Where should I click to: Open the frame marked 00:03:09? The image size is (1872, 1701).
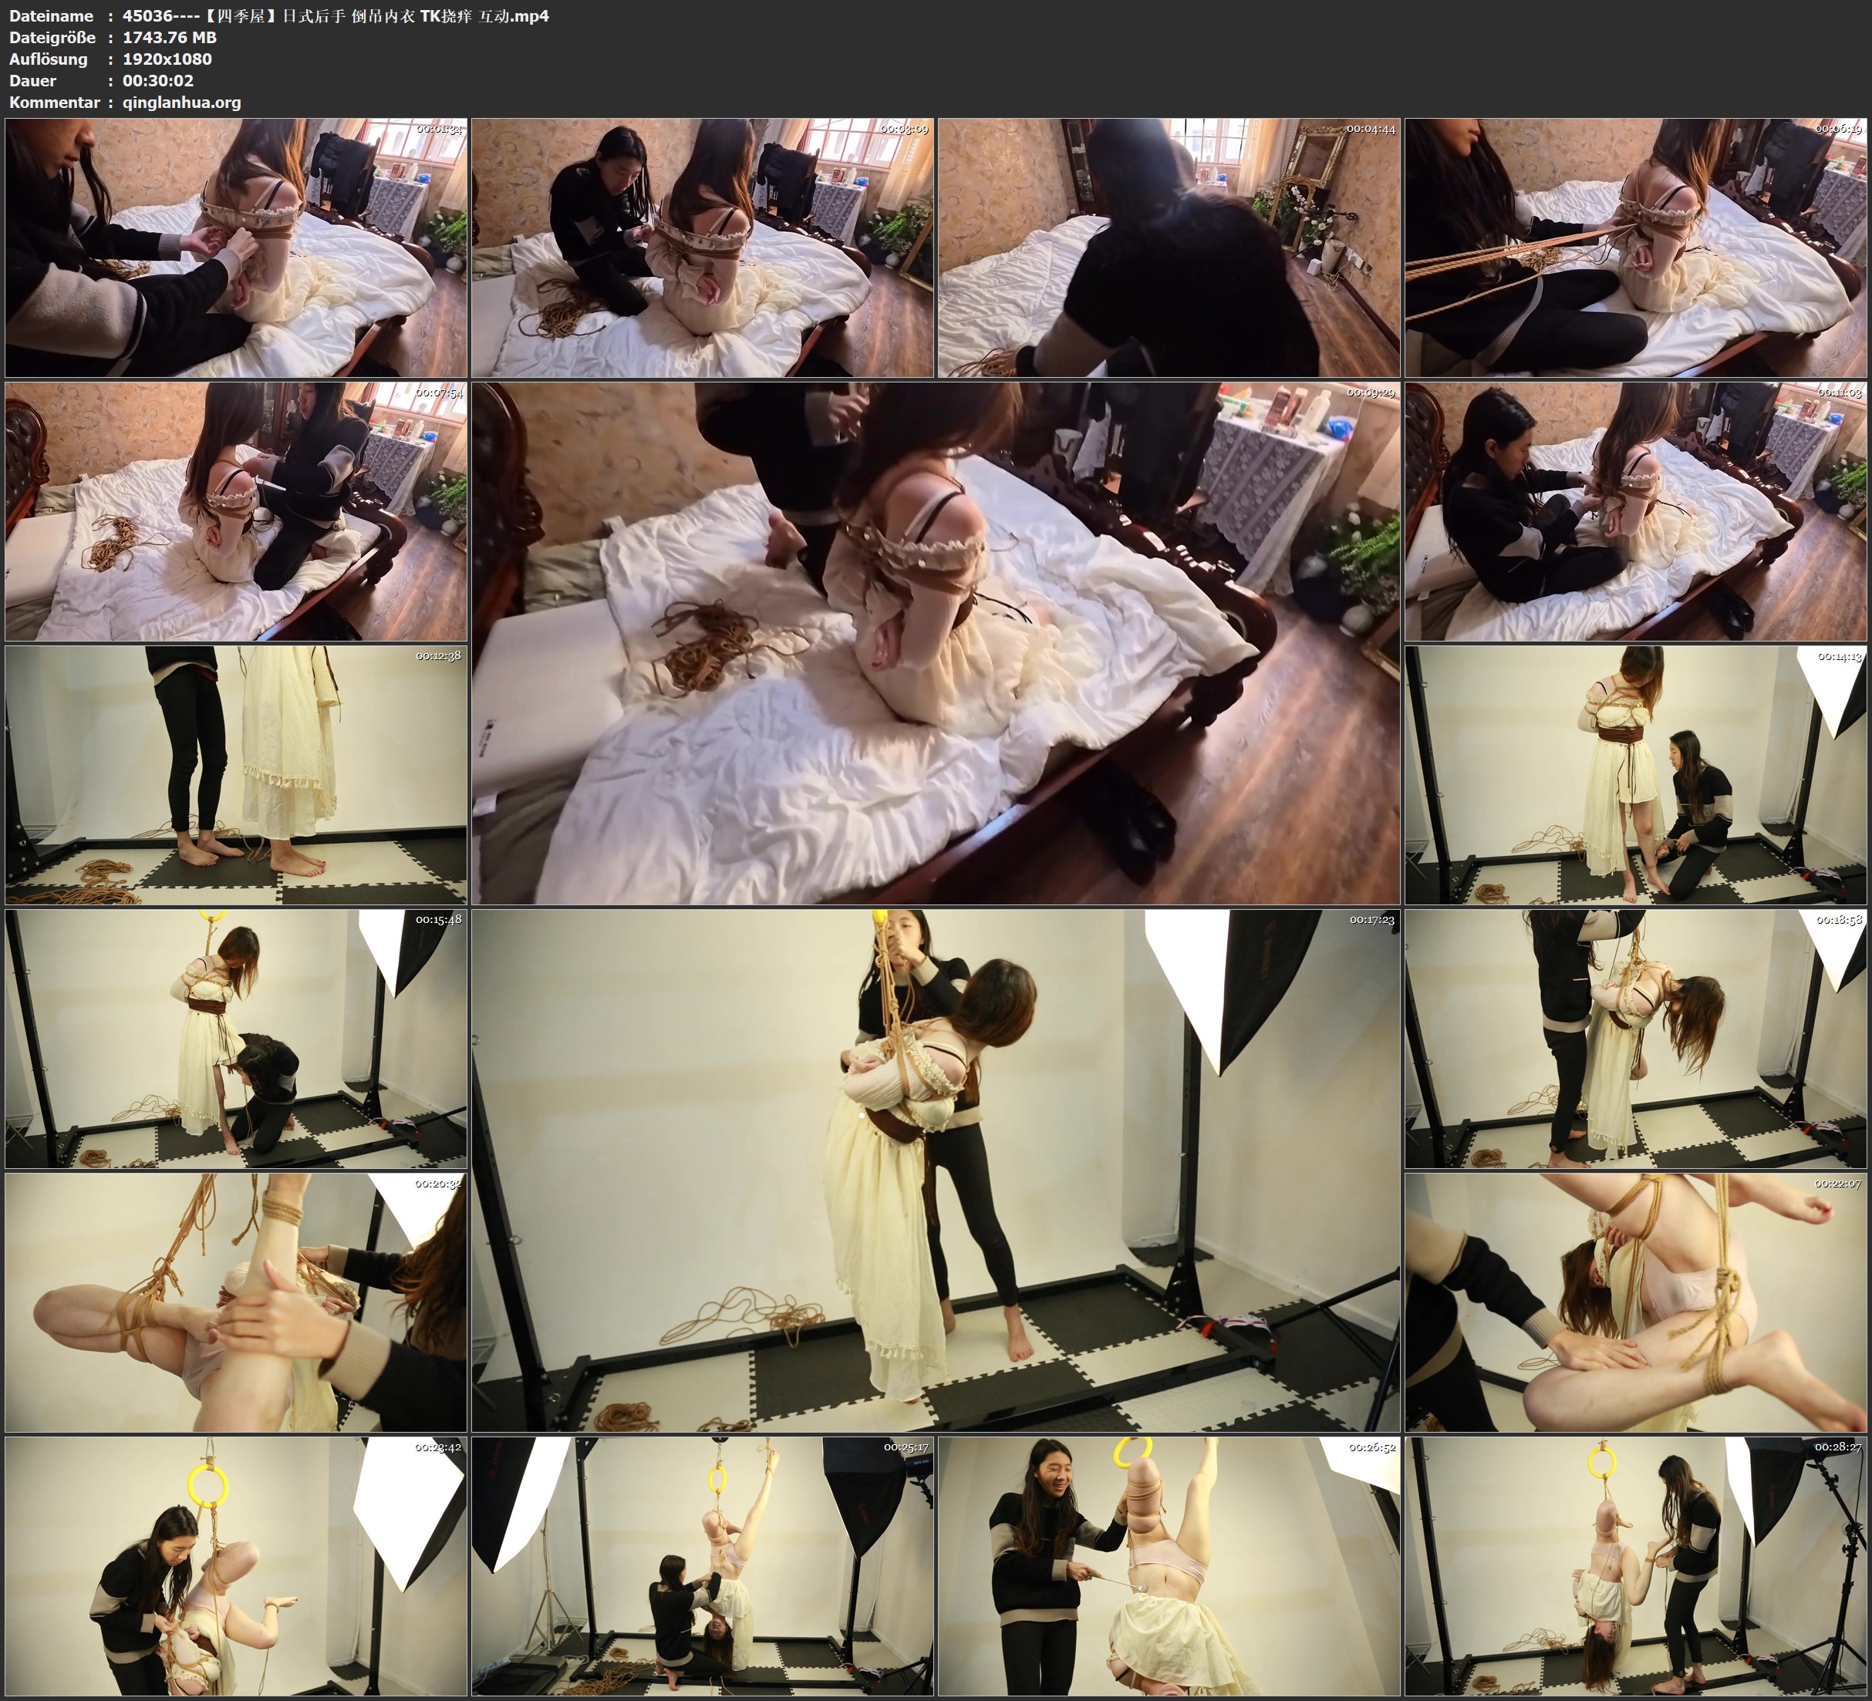pyautogui.click(x=702, y=247)
